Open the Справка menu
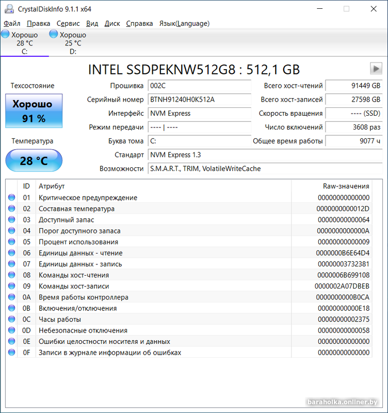This screenshot has width=388, height=413. (139, 23)
